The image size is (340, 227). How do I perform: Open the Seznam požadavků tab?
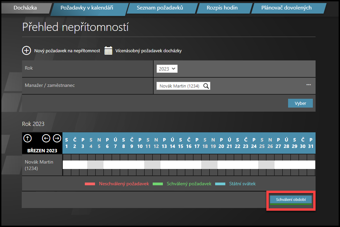coord(160,8)
